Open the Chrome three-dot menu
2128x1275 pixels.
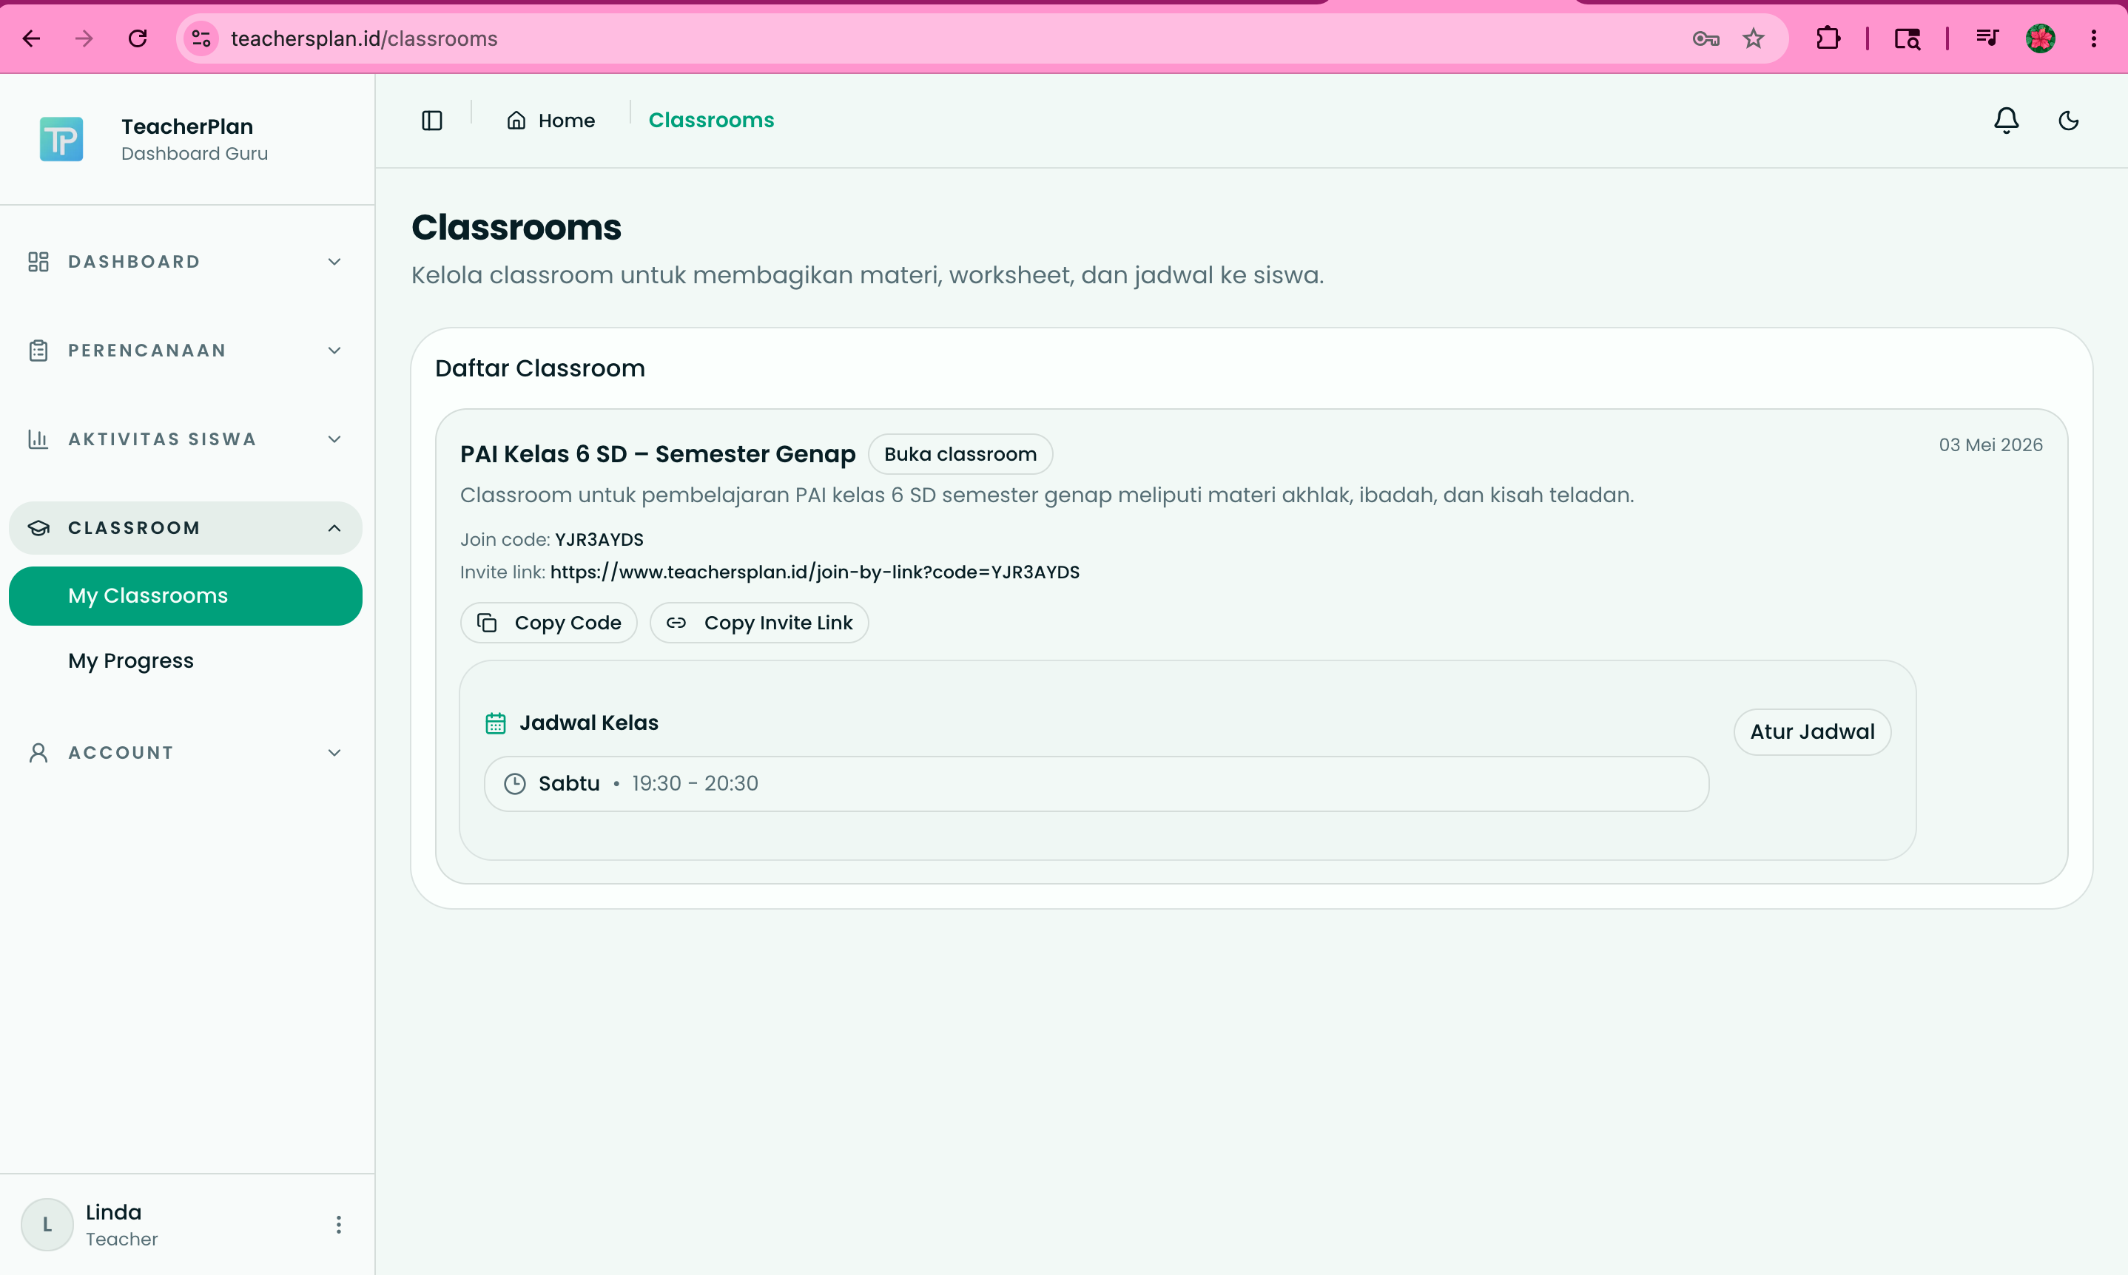coord(2094,38)
